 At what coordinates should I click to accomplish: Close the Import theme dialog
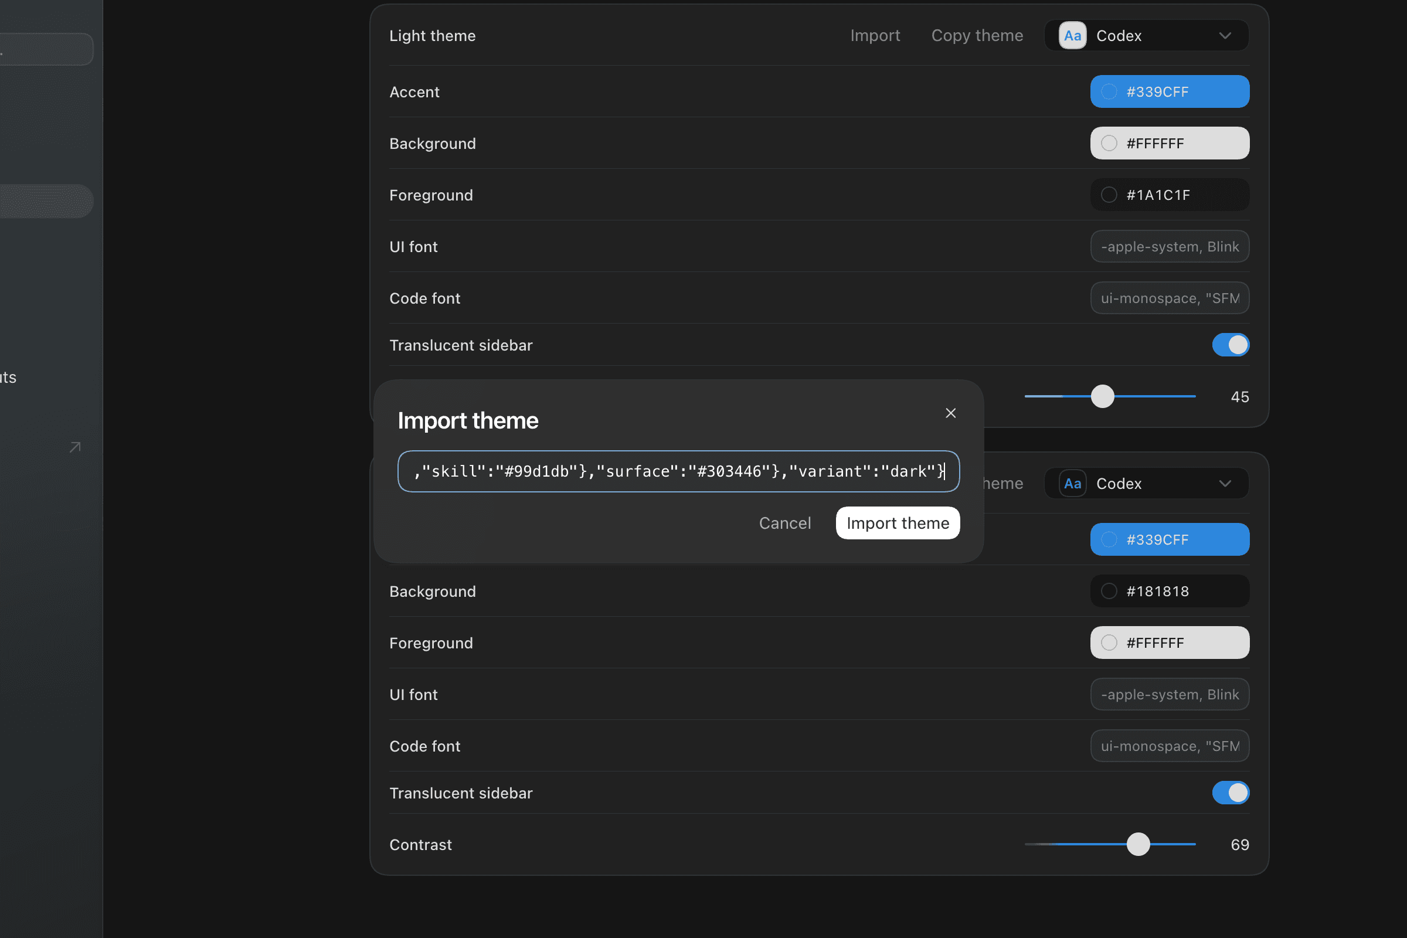(x=950, y=413)
